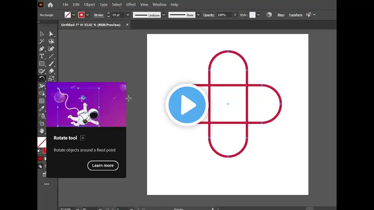Open the Object menu
The height and width of the screenshot is (210, 374).
pos(89,4)
